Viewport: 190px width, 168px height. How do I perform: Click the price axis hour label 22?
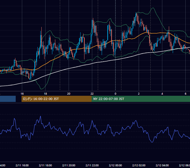(92, 94)
